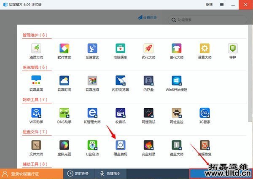
Task: Launch 硬盘装机 disk installer
Action: coord(121,145)
